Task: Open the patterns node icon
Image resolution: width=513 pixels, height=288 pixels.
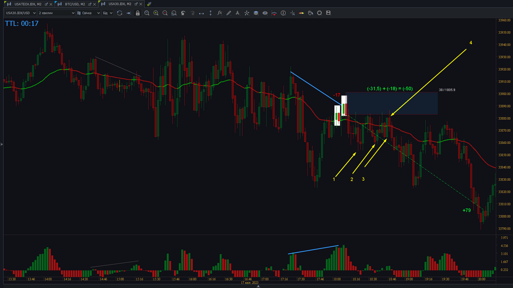Action: (x=247, y=13)
